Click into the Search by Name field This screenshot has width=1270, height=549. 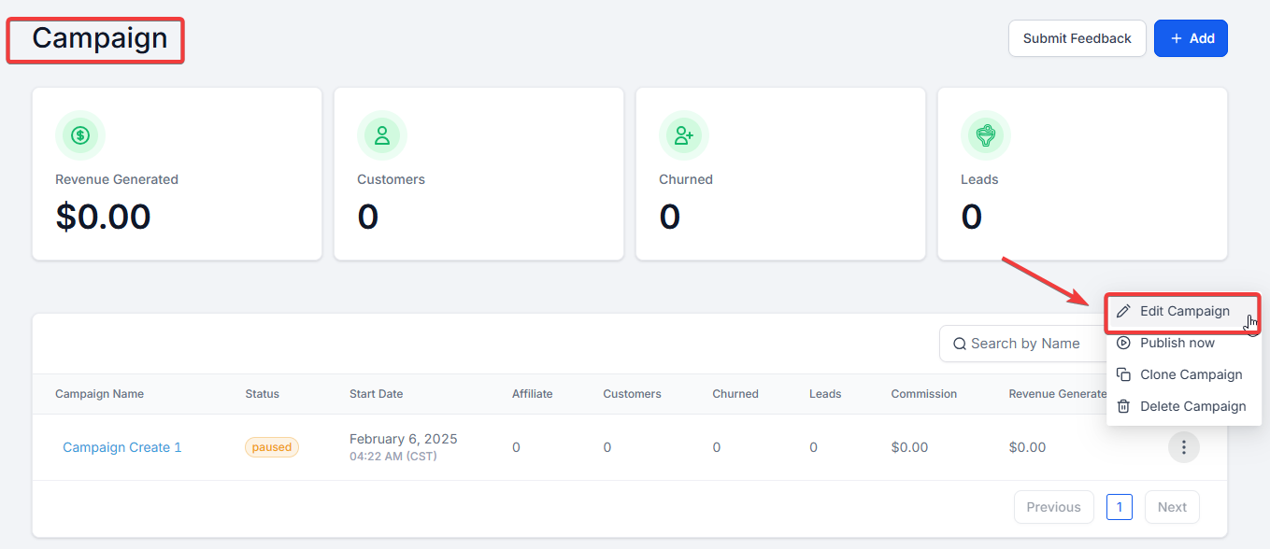coord(1028,344)
